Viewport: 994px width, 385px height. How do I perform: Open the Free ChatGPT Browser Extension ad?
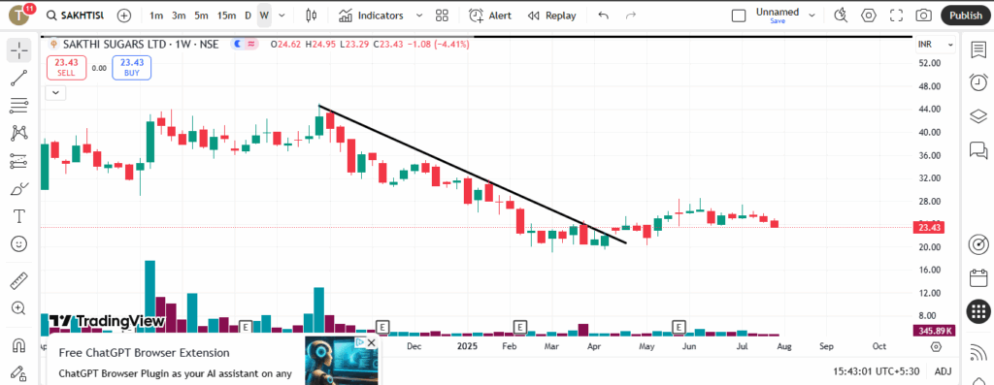pyautogui.click(x=144, y=353)
